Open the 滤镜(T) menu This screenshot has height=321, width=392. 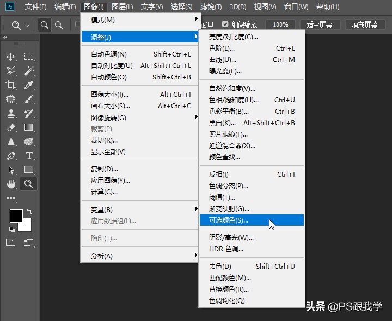pos(211,7)
